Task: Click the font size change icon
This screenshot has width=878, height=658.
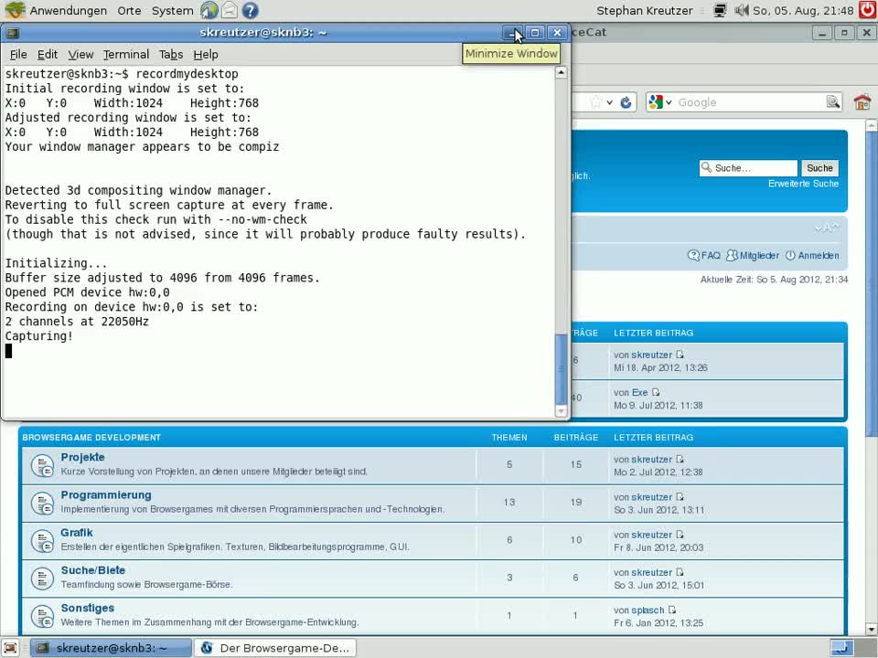Action: 827,228
